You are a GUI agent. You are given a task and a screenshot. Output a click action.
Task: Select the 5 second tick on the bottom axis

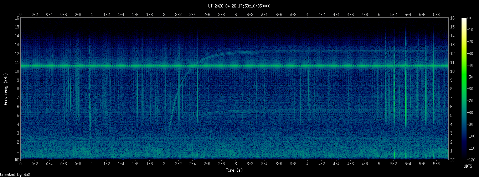pos(379,164)
